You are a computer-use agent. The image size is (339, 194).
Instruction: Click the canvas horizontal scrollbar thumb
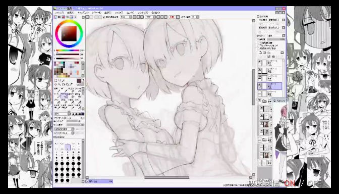pyautogui.click(x=166, y=177)
